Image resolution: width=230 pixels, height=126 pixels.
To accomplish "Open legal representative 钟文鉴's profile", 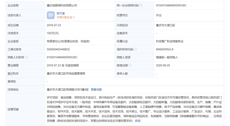I will click(x=61, y=13).
